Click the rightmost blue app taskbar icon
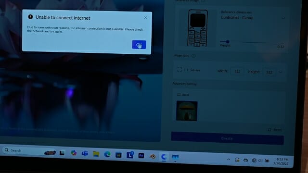308x173 pixels. coord(175,157)
